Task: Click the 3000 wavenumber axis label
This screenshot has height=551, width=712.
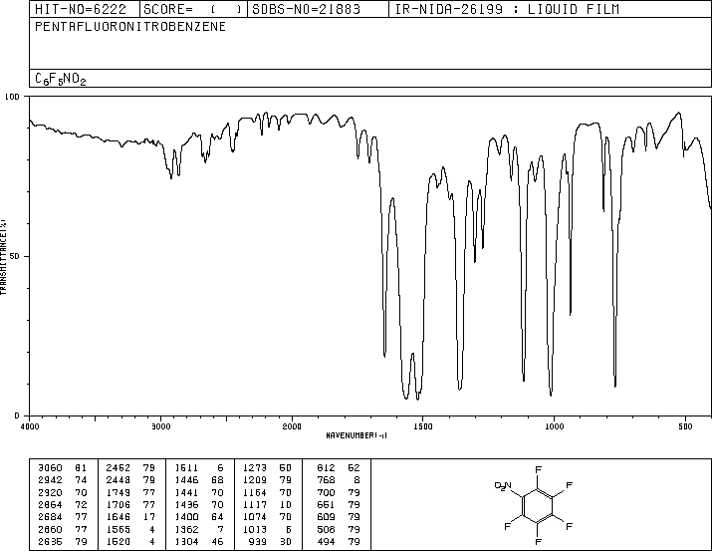Action: point(160,426)
